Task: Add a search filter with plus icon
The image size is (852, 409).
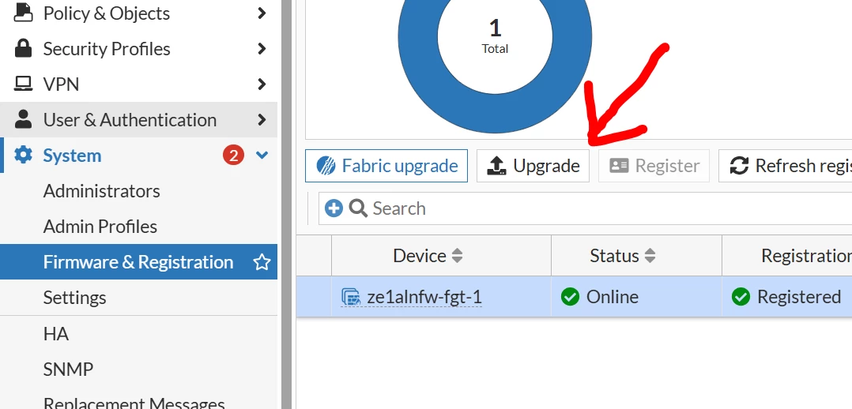Action: tap(334, 208)
